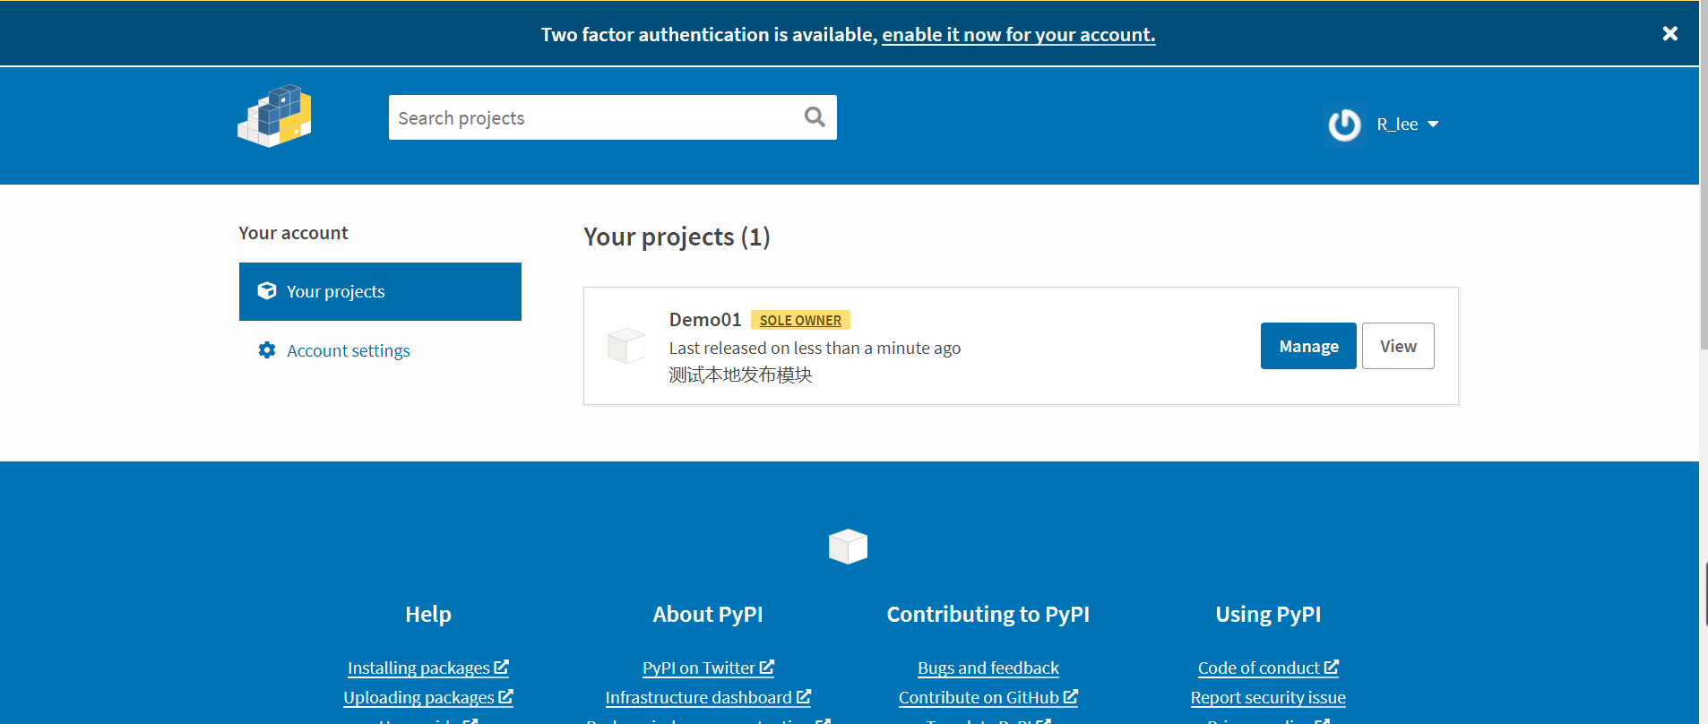This screenshot has height=724, width=1708.
Task: Open Account settings in the sidebar
Action: pyautogui.click(x=349, y=350)
